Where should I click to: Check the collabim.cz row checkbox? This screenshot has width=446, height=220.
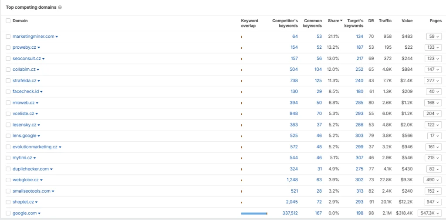8,70
